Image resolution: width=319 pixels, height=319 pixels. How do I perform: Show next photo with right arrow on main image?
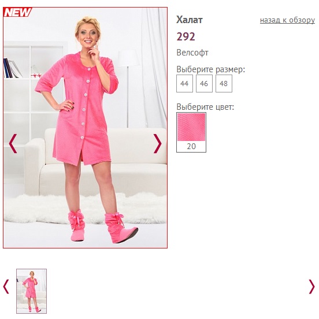coord(157,143)
